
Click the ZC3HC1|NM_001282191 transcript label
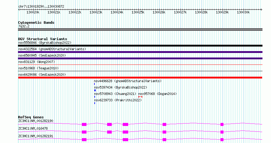point(36,136)
